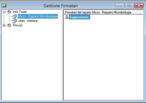Select the Info Team label
146x103 pixels.
click(x=20, y=12)
